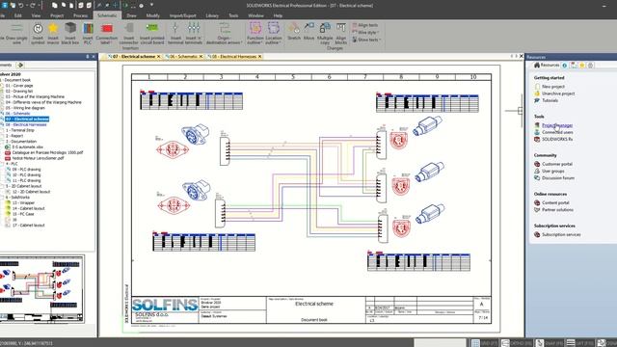Open the Import/Export ribbon tab
Viewport: 617px width, 347px height.
(182, 15)
